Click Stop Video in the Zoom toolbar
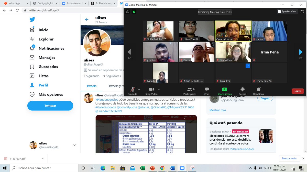The image size is (307, 172). [151, 91]
